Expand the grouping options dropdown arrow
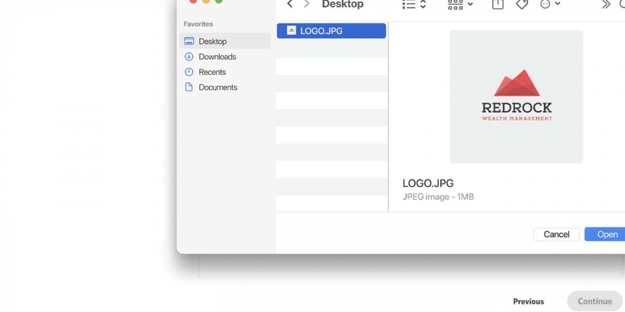This screenshot has width=625, height=312. [x=470, y=4]
